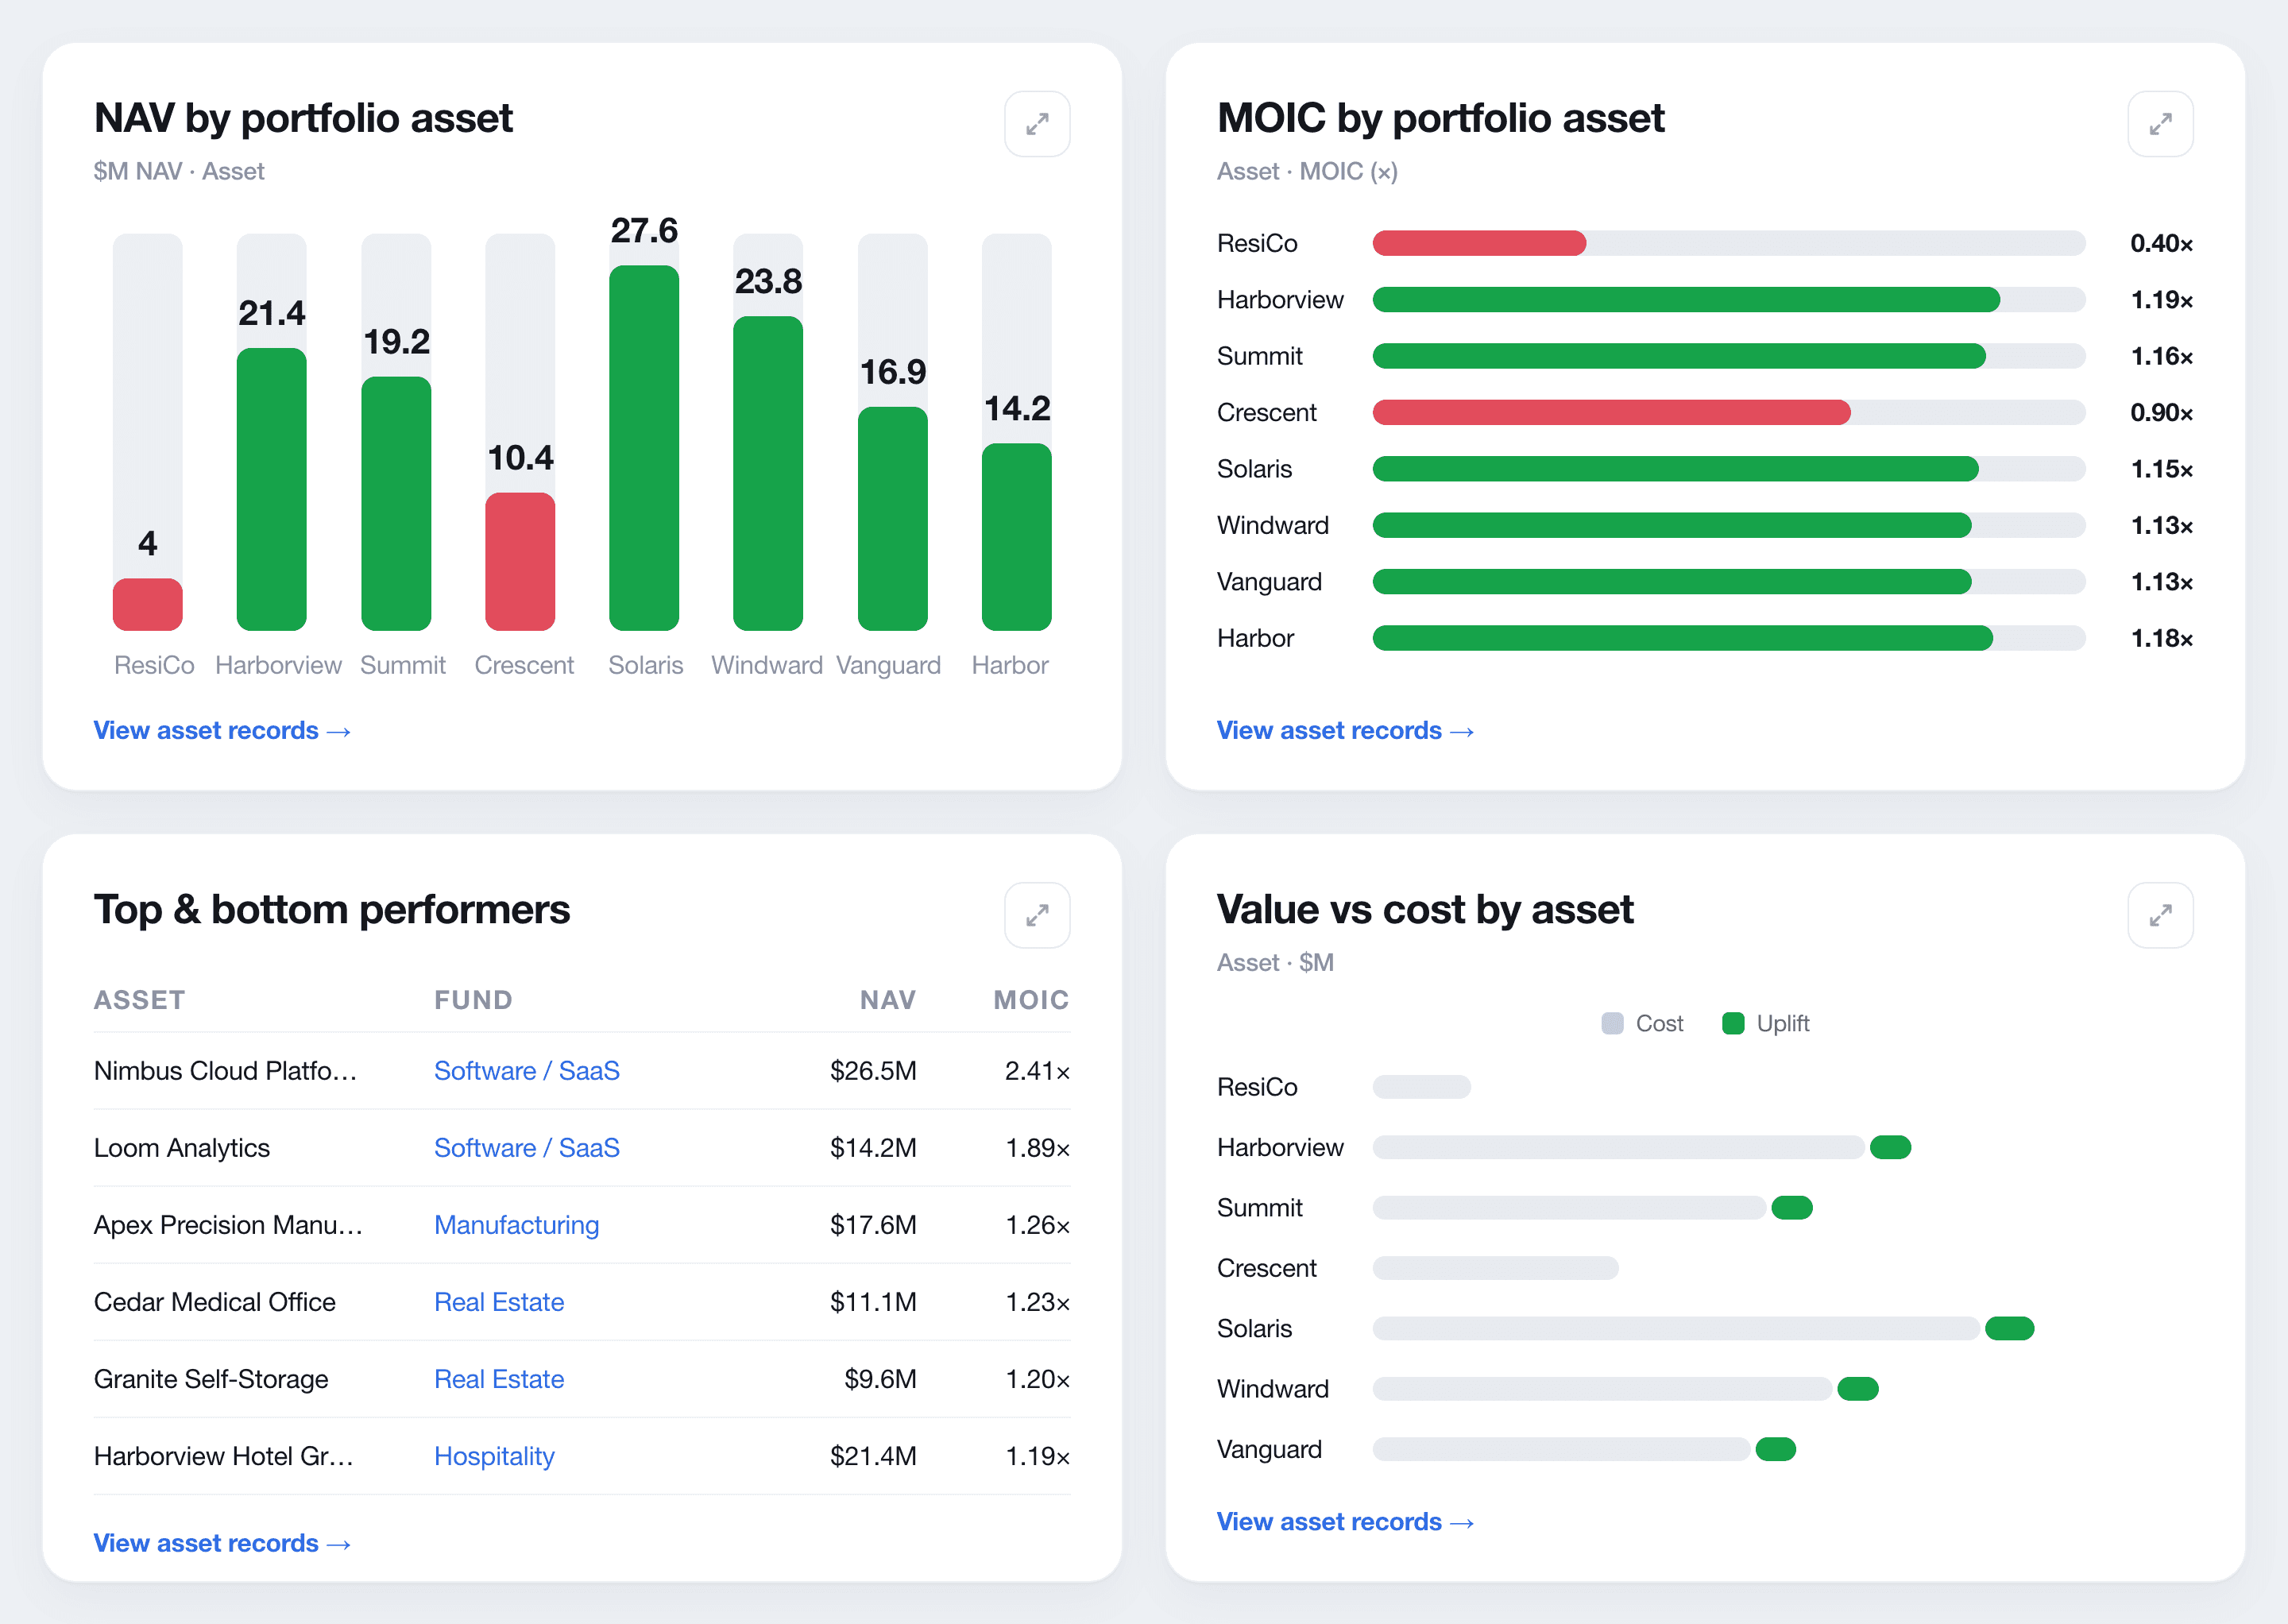The width and height of the screenshot is (2288, 1624).
Task: Click the 1.89× MOIC cell
Action: point(1037,1148)
